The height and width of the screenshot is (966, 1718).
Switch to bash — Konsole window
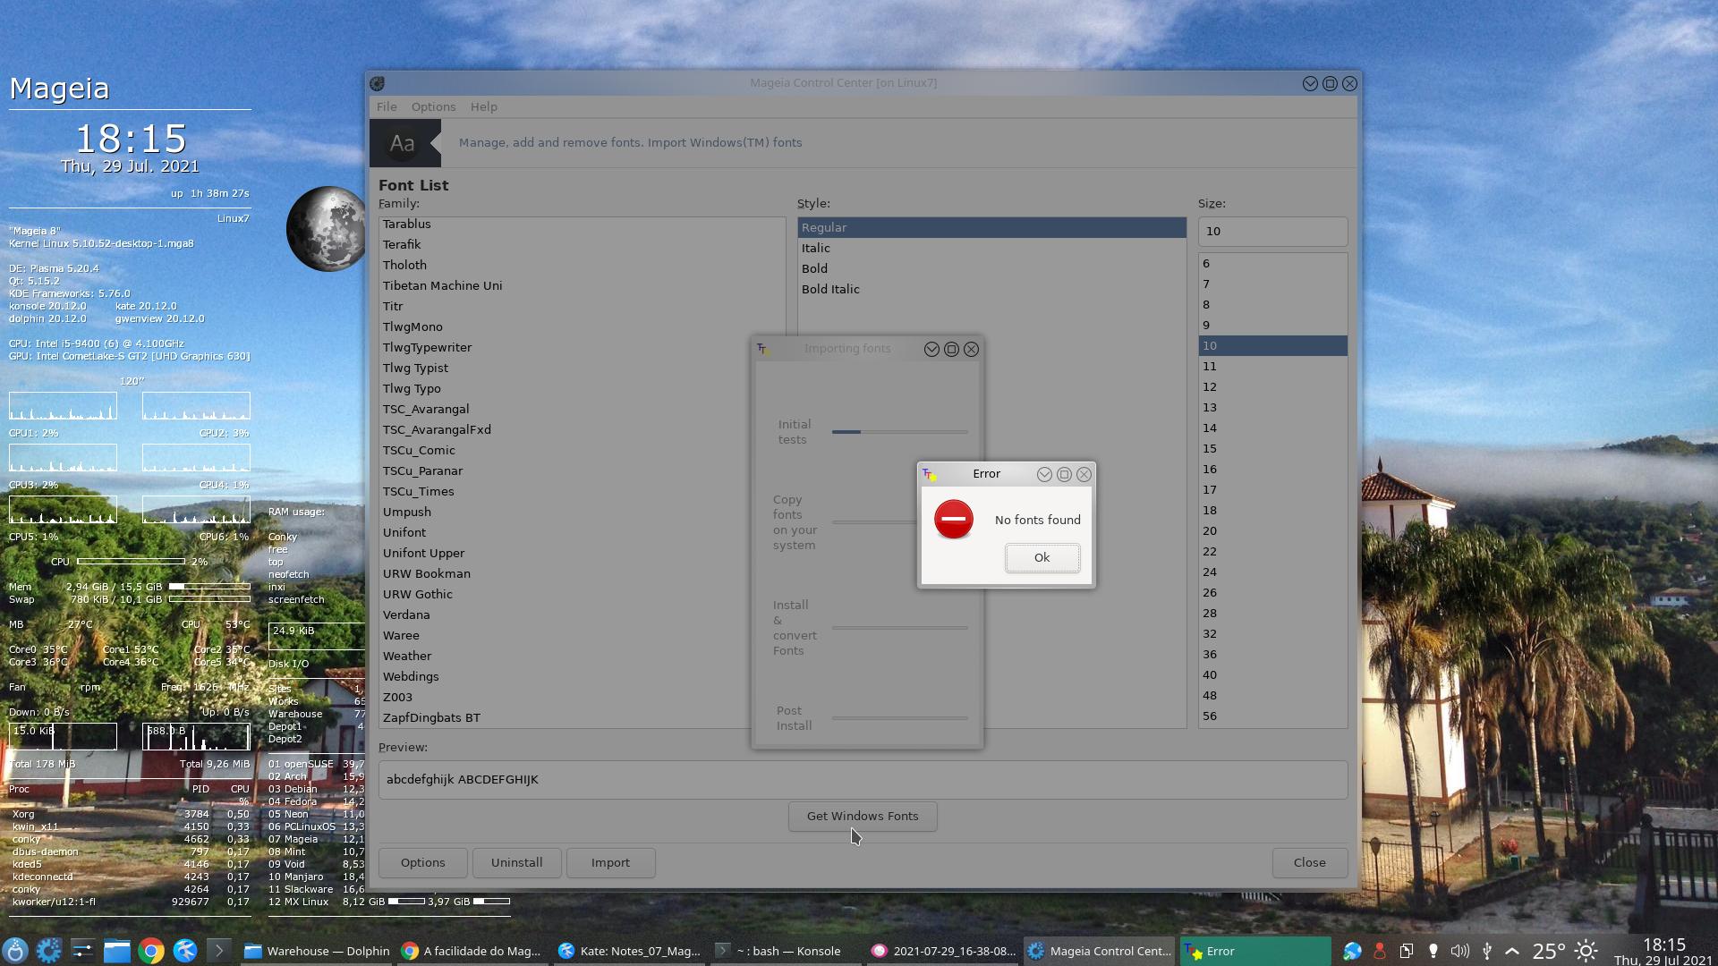tap(786, 951)
